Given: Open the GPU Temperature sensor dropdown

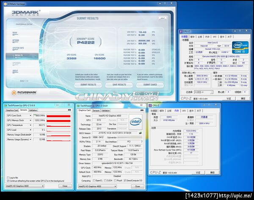Looking at the screenshot, I should (30, 125).
